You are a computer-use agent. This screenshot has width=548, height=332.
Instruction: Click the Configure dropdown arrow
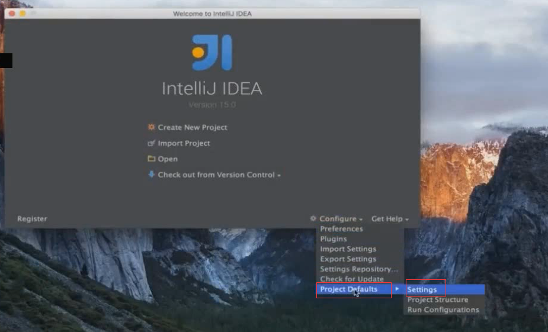(361, 220)
